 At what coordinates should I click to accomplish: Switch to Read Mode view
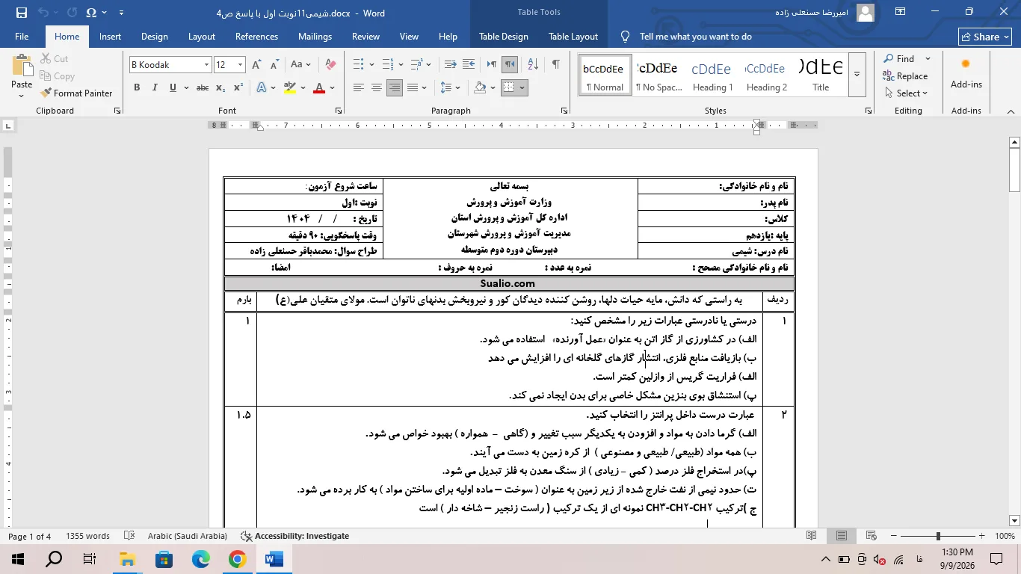[812, 536]
